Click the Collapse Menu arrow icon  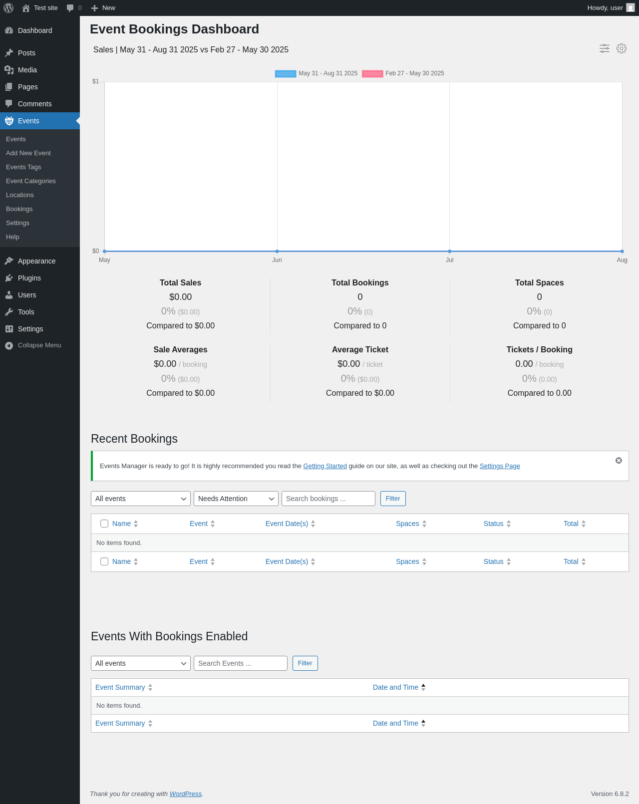coord(9,345)
